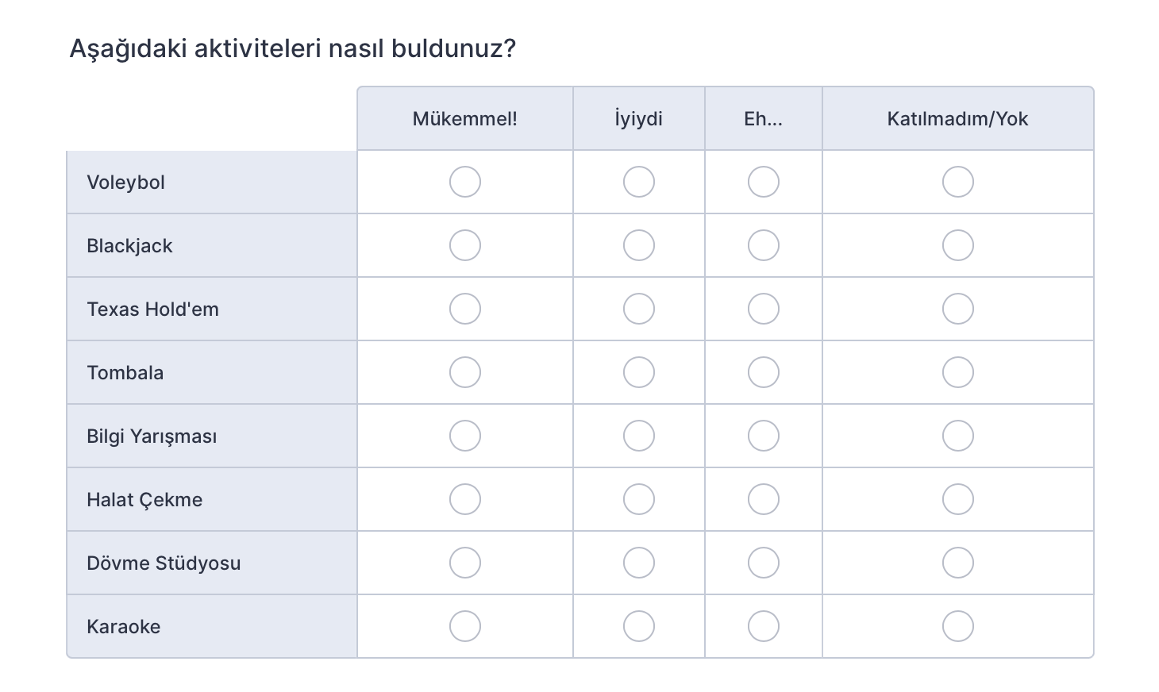Rate Bilgi Yarışması as Mükemmel!
Image resolution: width=1159 pixels, height=692 pixels.
(465, 436)
